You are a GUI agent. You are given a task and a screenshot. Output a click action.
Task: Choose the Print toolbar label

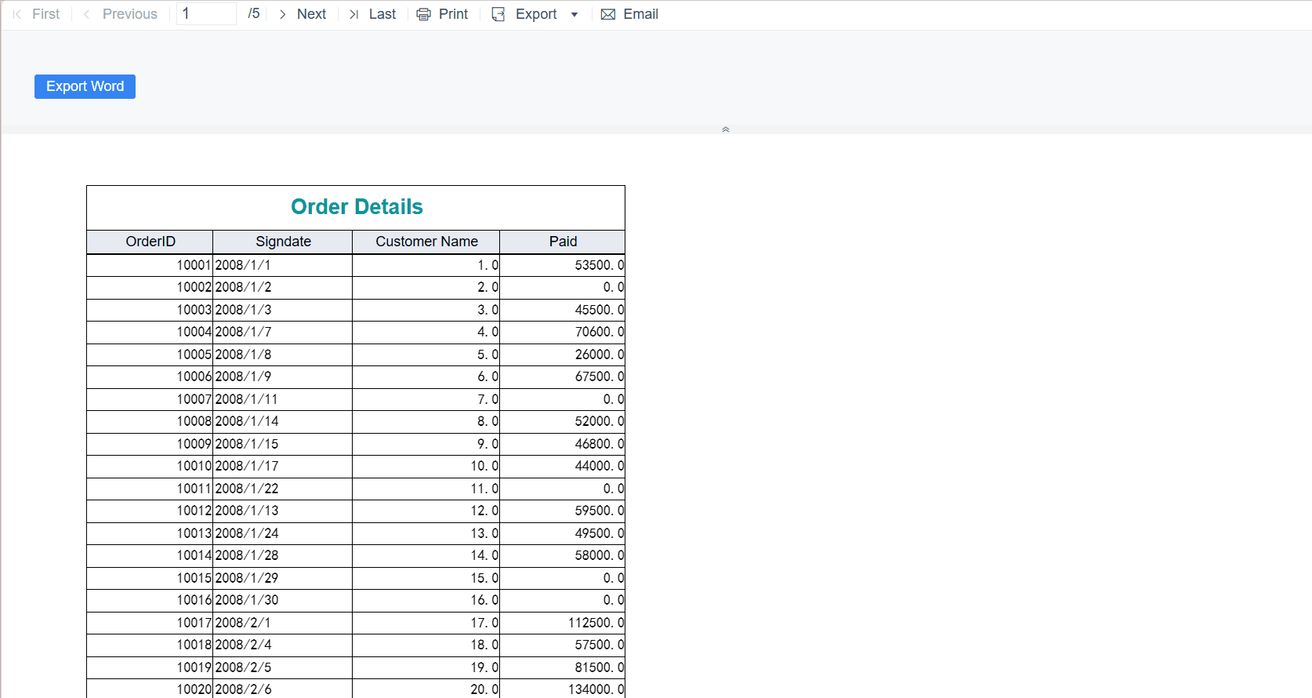pos(453,14)
